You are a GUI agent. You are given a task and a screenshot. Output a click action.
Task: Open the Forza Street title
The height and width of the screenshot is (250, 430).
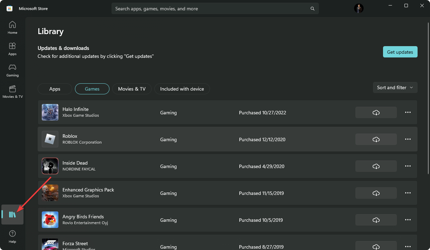pos(75,243)
